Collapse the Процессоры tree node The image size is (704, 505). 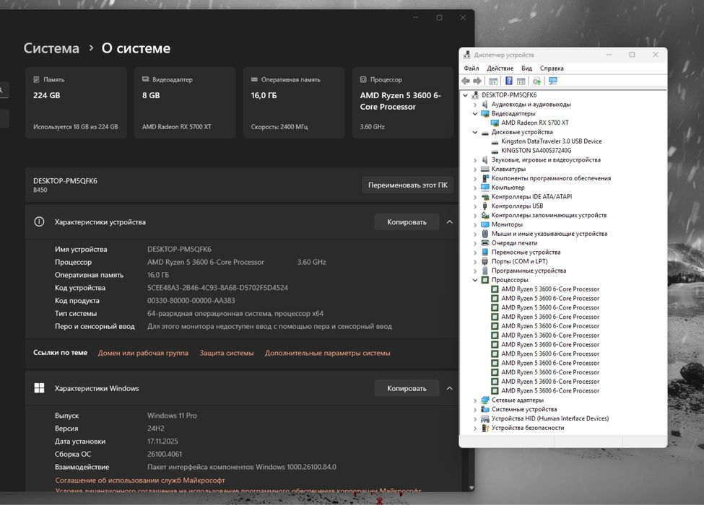tap(475, 280)
